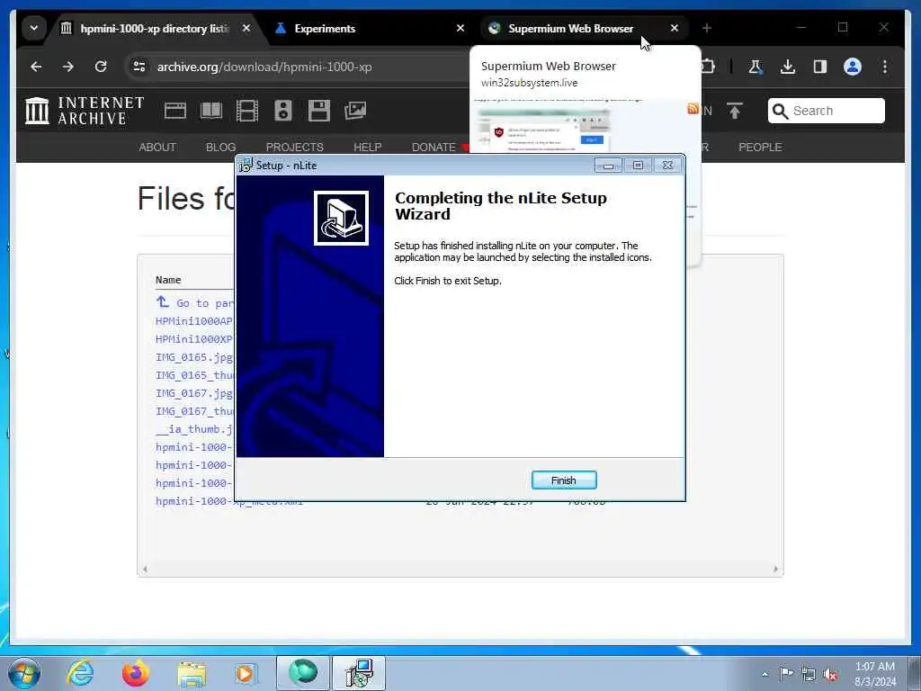Click Finish to exit nLite Setup

coord(563,480)
